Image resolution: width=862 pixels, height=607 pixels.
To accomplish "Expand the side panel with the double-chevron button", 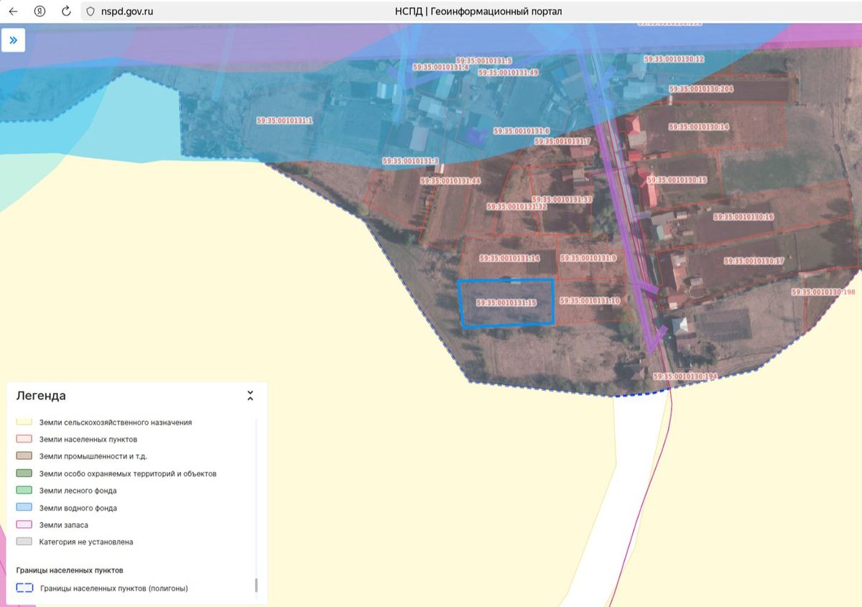I will pyautogui.click(x=13, y=40).
